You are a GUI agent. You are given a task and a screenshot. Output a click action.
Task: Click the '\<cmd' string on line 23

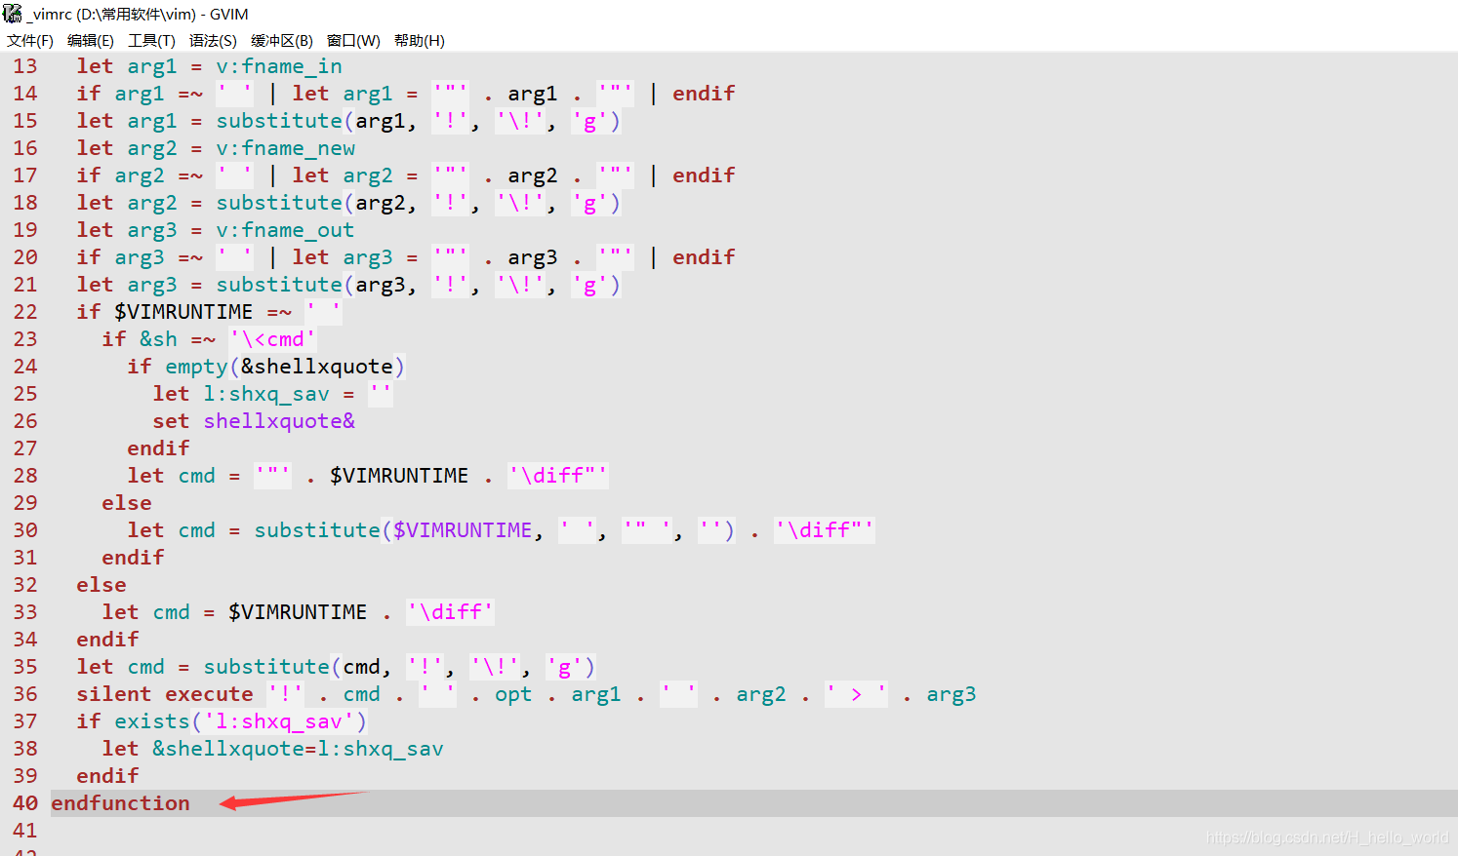point(273,339)
